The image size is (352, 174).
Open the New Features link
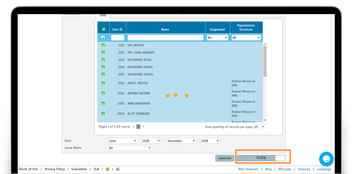pos(248,169)
